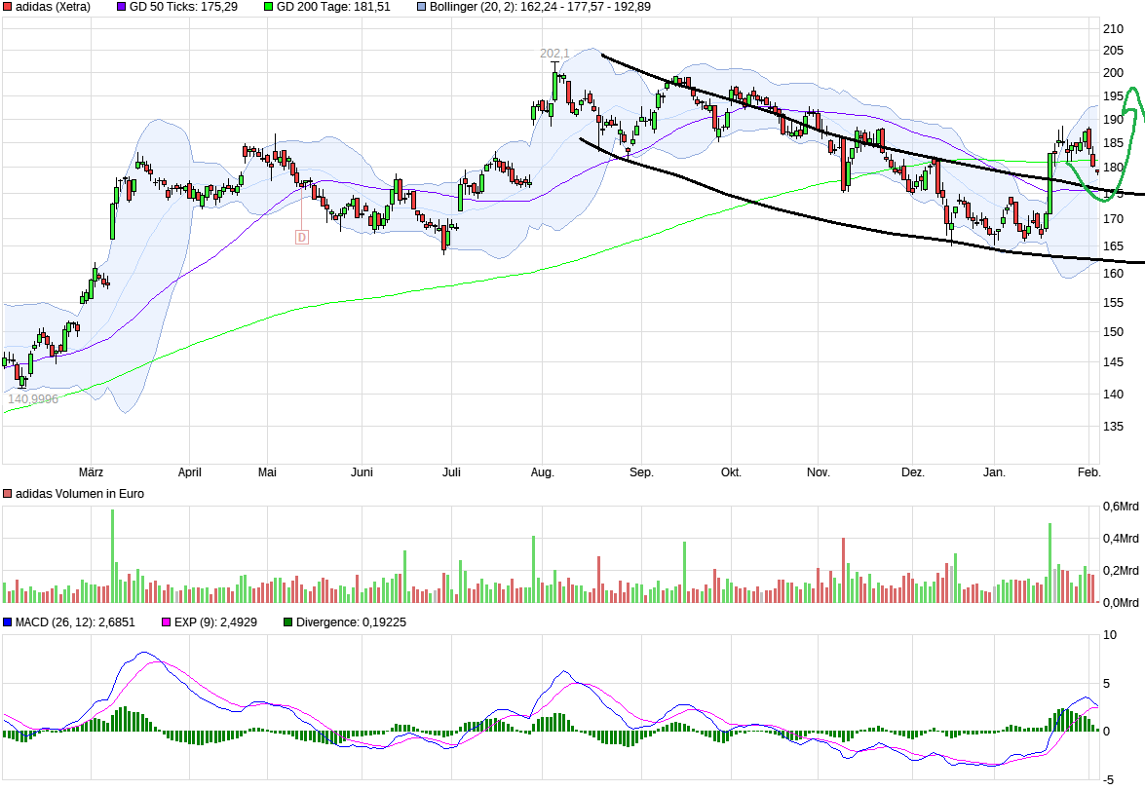Click the blue Bollinger legend swatch
The image size is (1145, 791).
point(421,7)
